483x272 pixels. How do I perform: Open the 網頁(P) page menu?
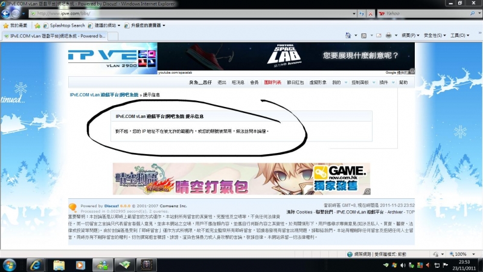[x=411, y=36]
